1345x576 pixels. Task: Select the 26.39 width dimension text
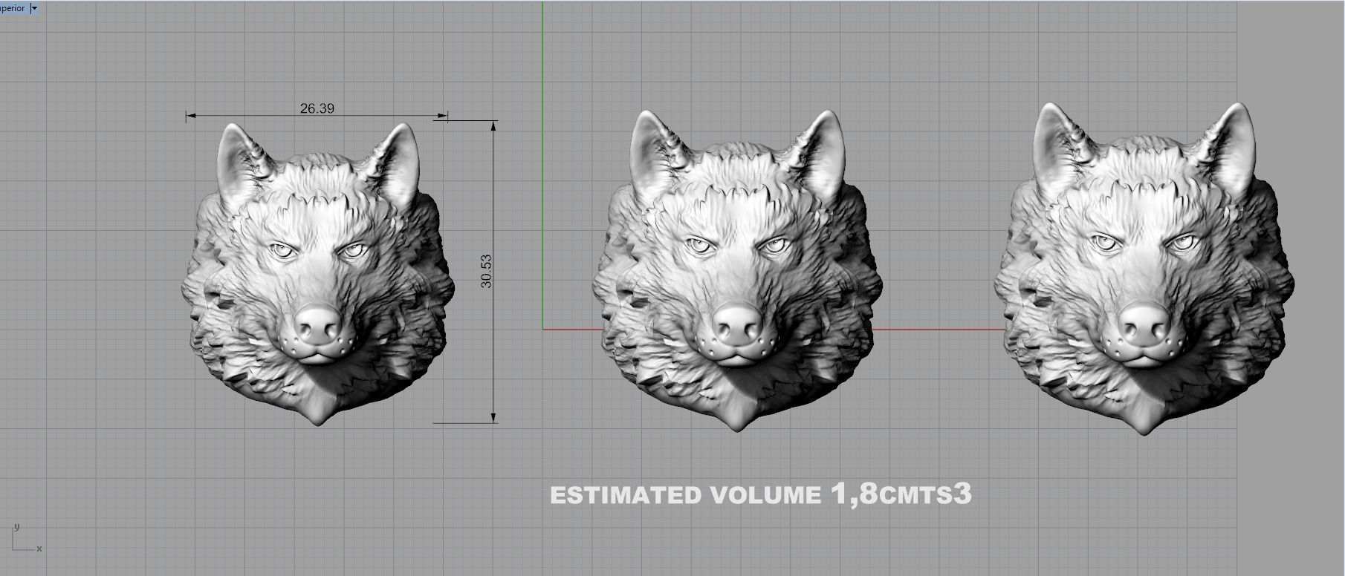pos(317,108)
